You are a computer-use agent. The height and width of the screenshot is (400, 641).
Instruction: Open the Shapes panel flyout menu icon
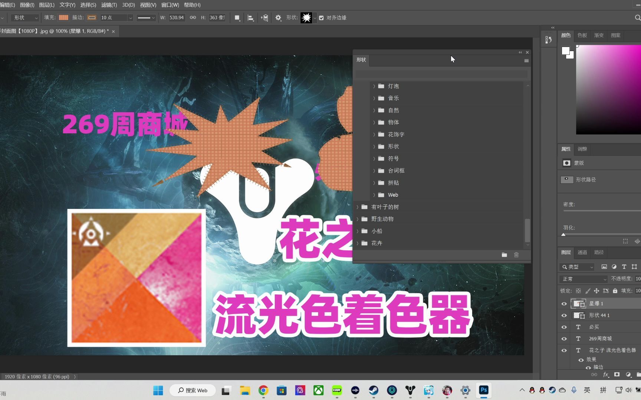click(x=526, y=61)
